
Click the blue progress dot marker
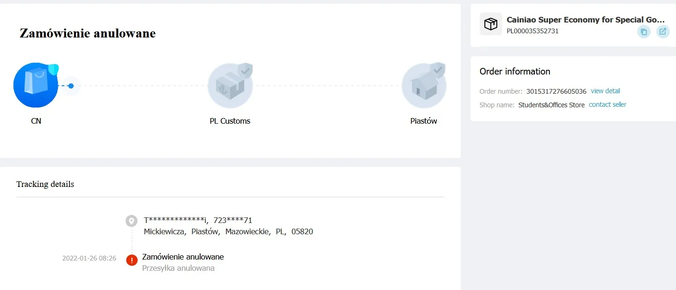(71, 86)
